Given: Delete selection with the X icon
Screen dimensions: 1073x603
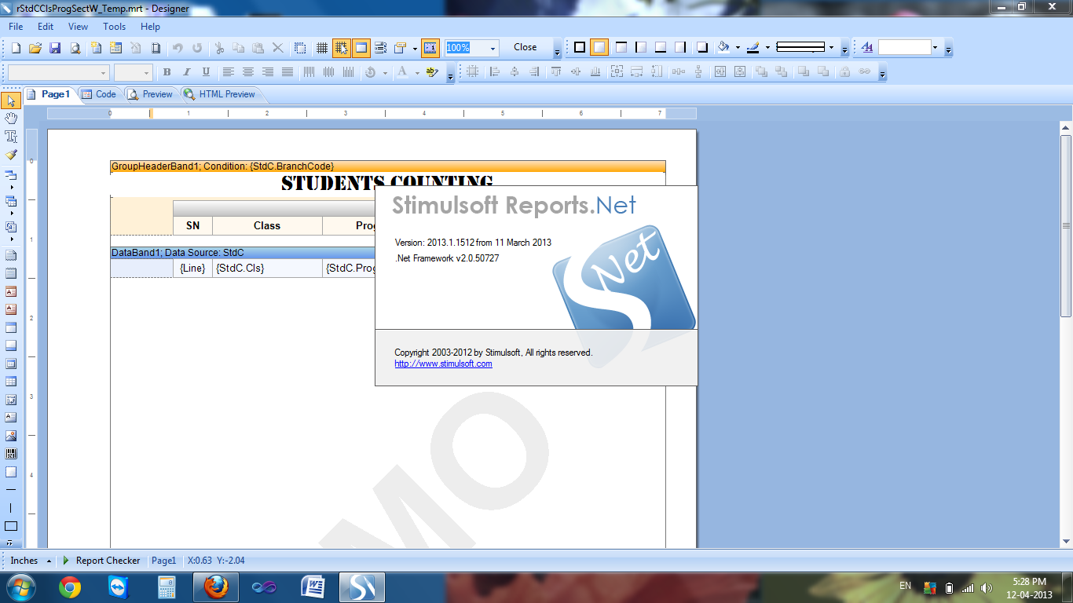Looking at the screenshot, I should pos(277,48).
